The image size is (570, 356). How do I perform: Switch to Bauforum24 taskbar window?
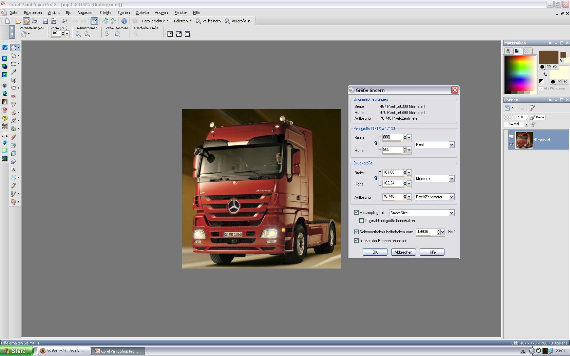coord(63,351)
